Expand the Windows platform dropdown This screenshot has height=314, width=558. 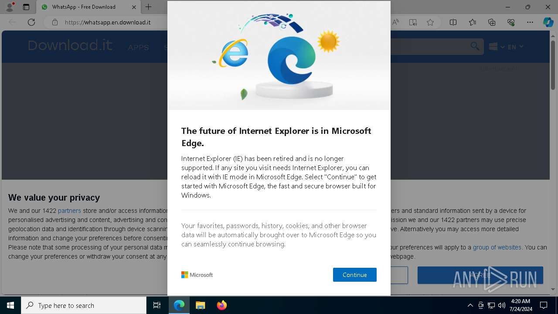pos(497,47)
